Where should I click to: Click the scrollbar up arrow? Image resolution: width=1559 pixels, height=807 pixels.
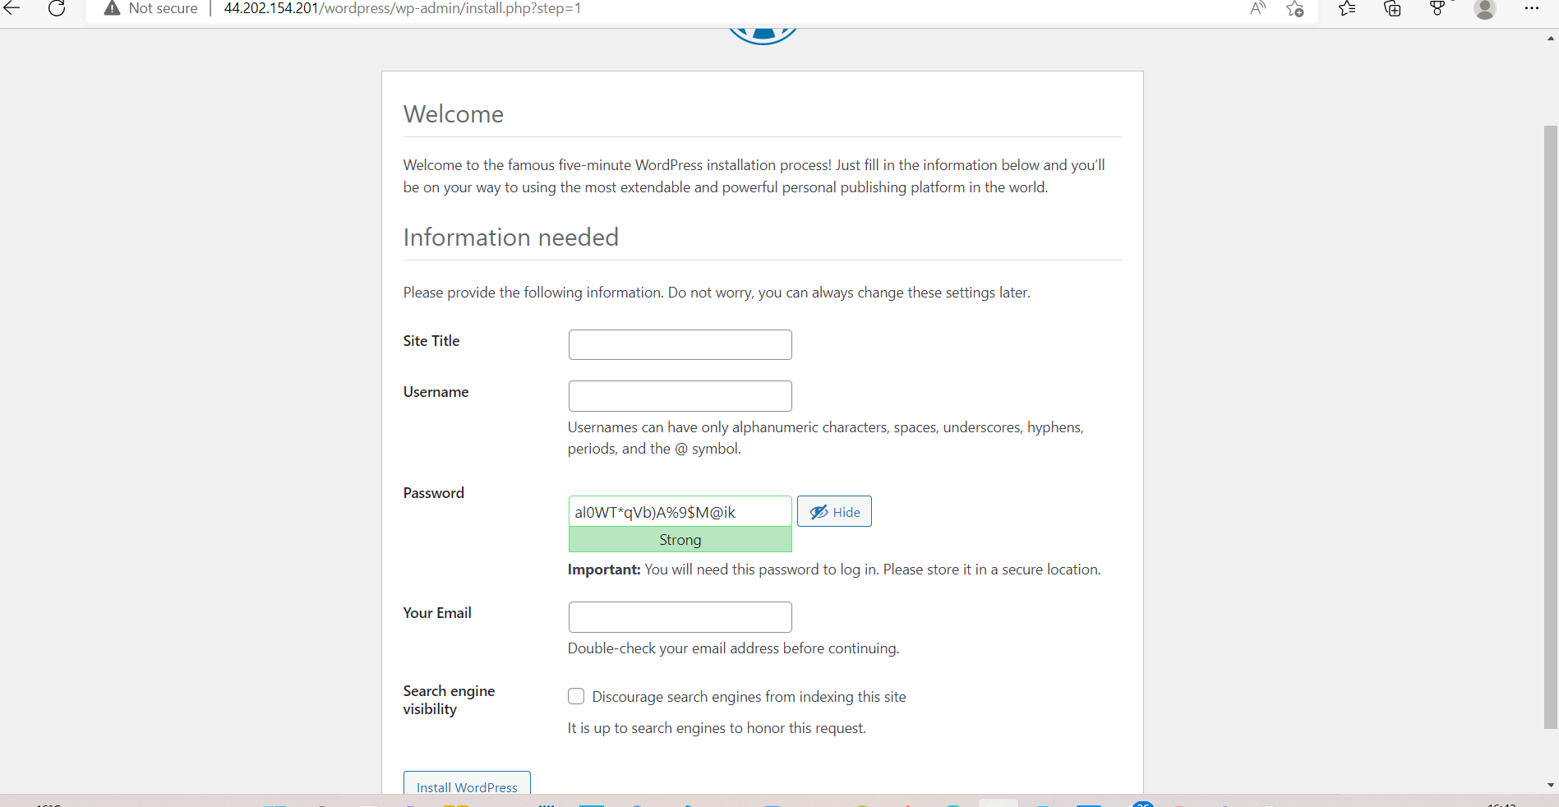coord(1551,38)
